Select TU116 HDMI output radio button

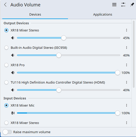pos(6,82)
